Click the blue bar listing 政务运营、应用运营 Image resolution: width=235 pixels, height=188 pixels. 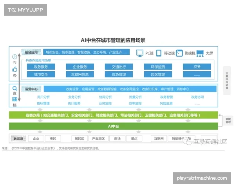[130, 89]
